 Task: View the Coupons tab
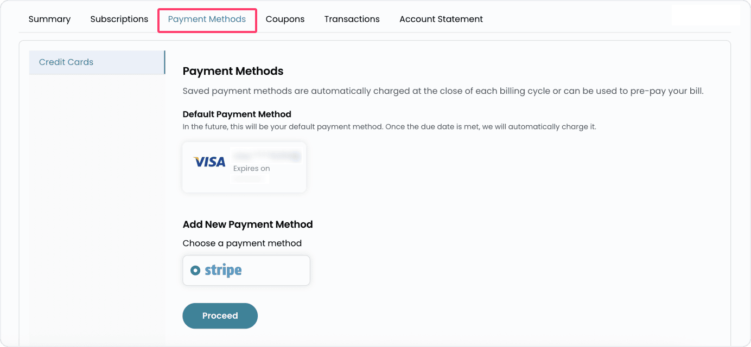(285, 19)
